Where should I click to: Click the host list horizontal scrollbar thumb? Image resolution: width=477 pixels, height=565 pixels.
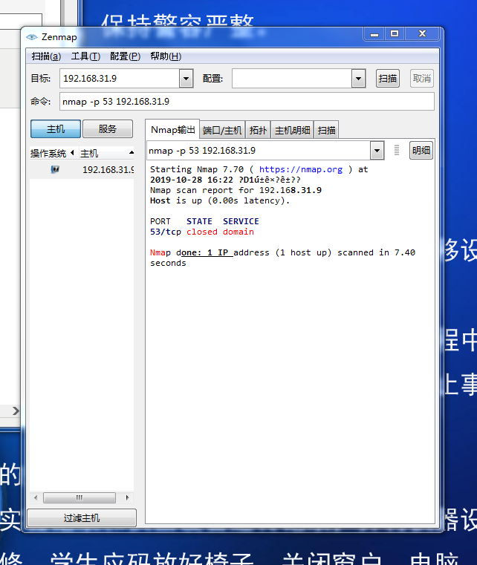[x=79, y=497]
